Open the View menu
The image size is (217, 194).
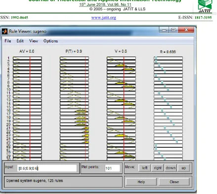[x=34, y=41]
